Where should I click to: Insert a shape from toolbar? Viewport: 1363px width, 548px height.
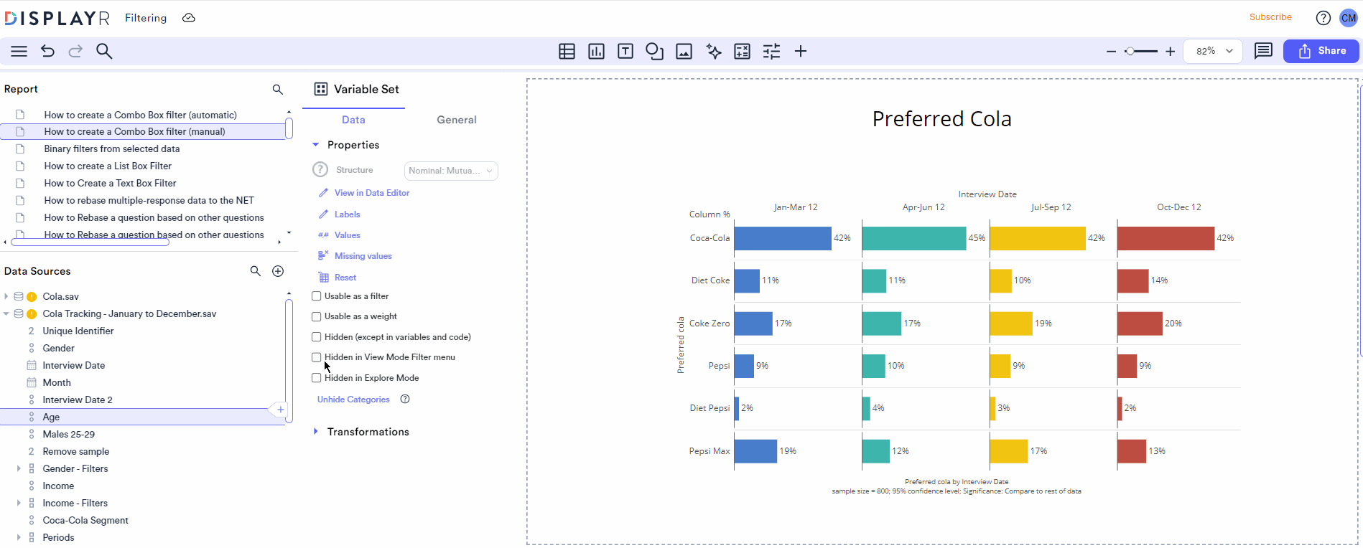tap(654, 51)
